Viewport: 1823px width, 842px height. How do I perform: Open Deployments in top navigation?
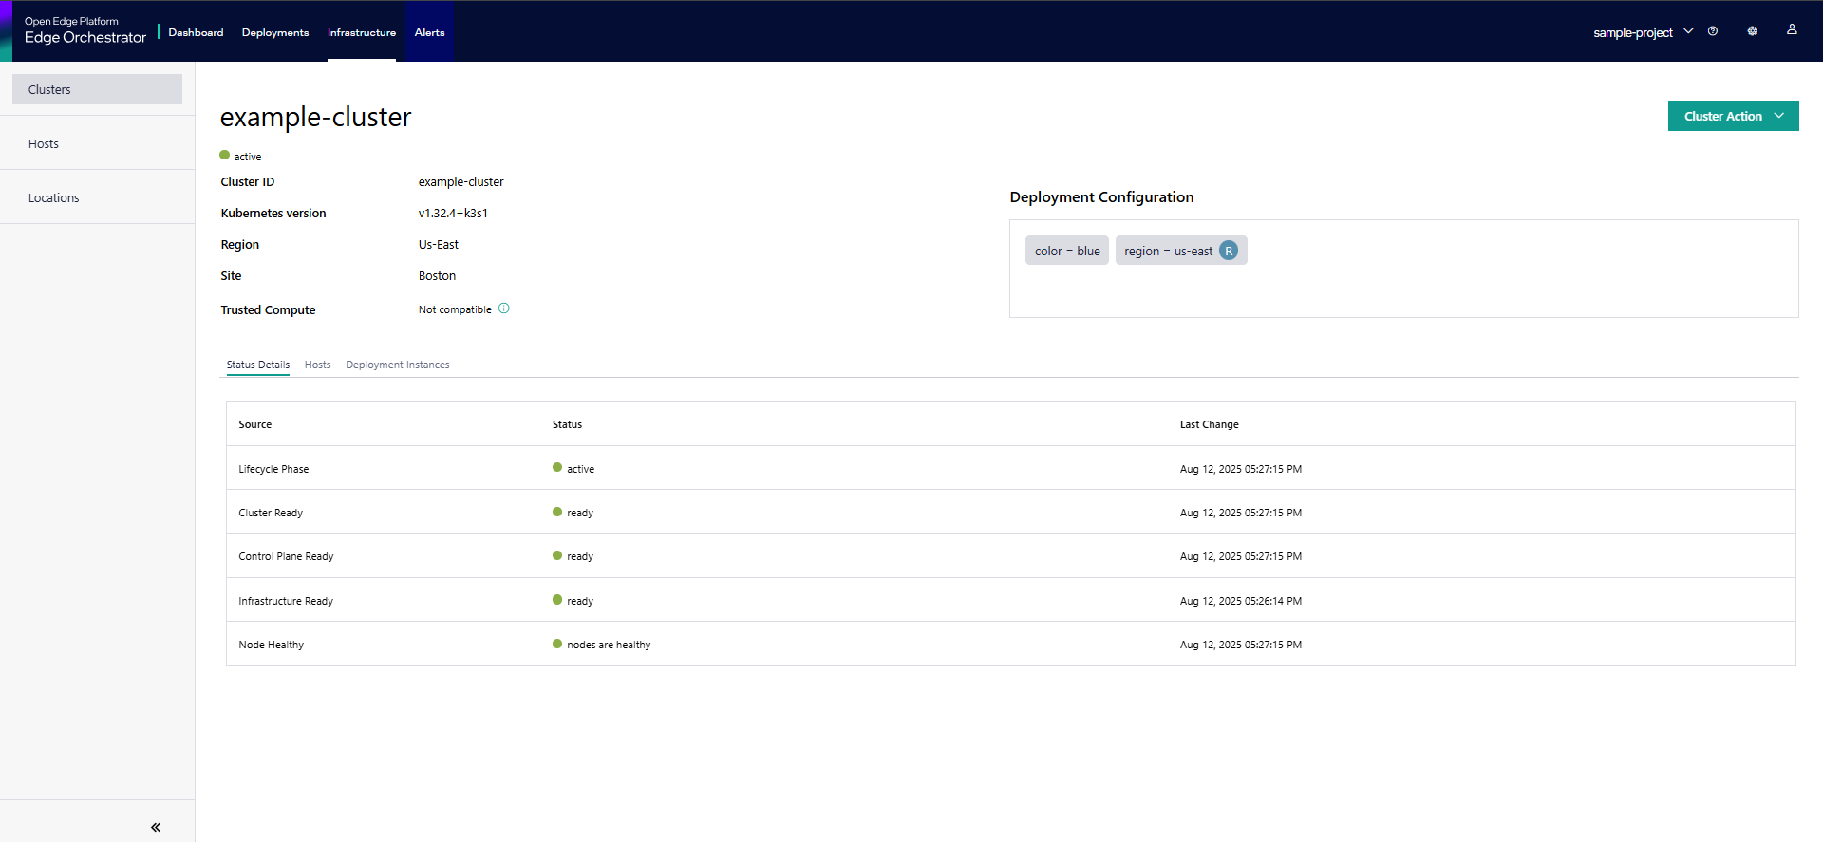(275, 32)
